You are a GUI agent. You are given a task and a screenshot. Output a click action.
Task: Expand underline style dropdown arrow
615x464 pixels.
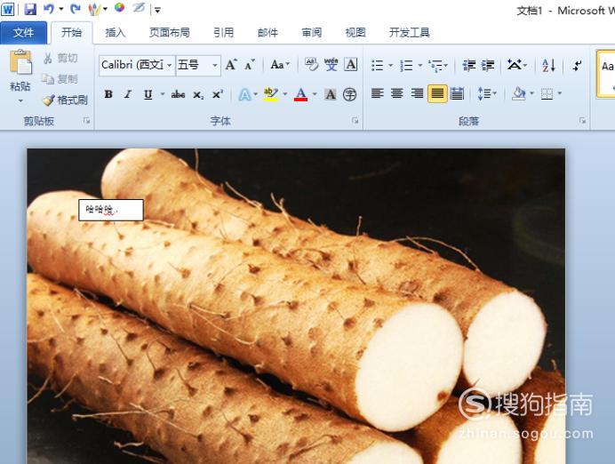[162, 94]
